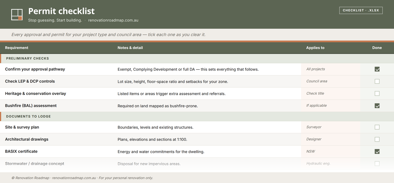Untick the Bushfire (BAL) assessment checkbox
This screenshot has height=183, width=394.
point(377,106)
